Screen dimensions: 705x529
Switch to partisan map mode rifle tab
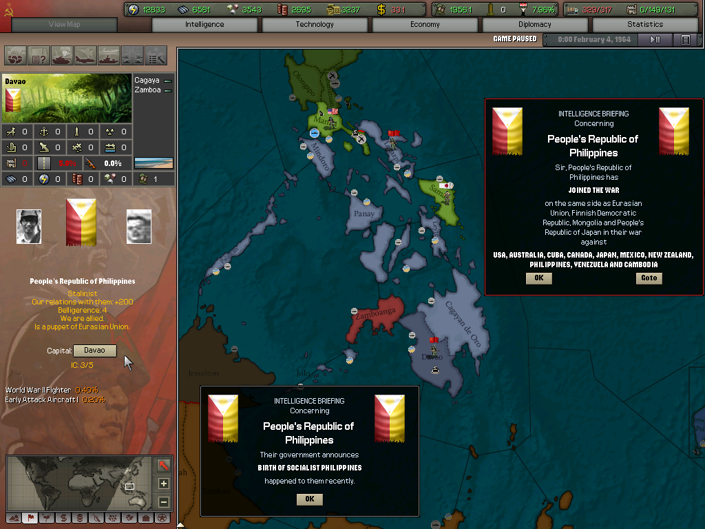coord(96,518)
